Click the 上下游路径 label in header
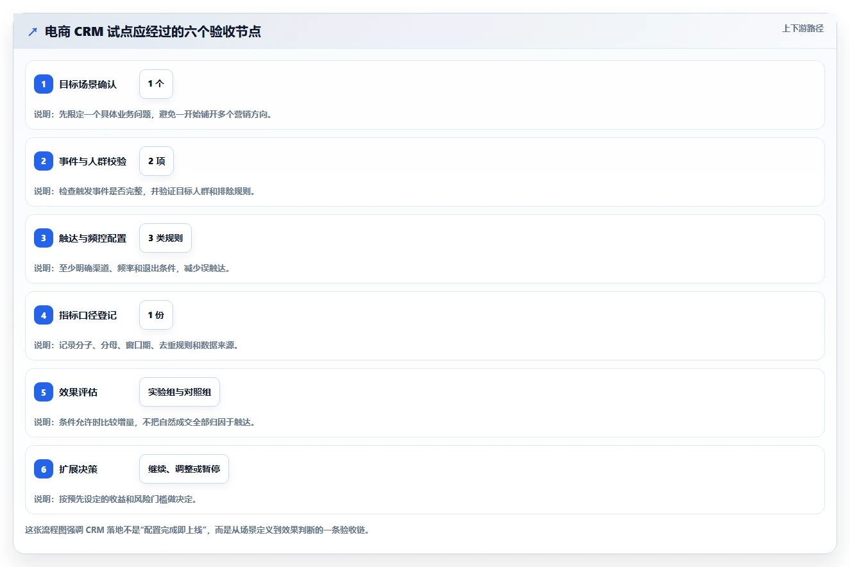850x567 pixels. tap(803, 28)
